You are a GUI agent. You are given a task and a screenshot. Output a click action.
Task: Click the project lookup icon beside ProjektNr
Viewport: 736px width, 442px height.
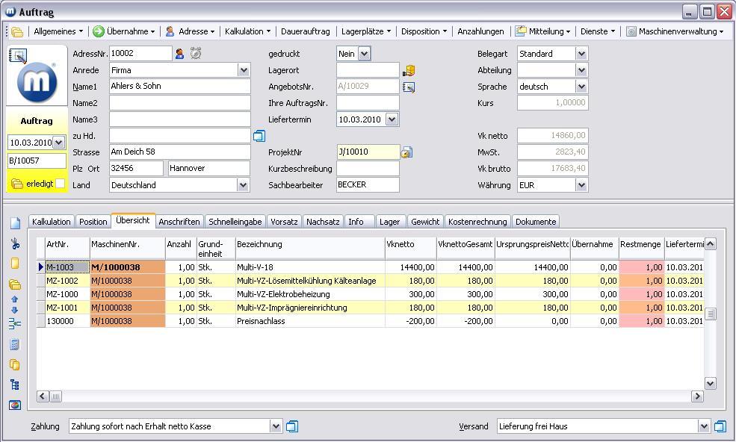(x=406, y=152)
